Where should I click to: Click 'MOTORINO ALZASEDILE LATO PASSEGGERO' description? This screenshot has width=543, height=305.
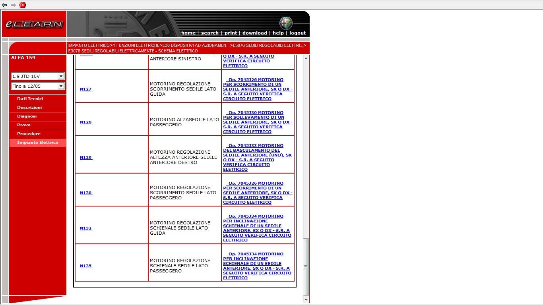click(x=184, y=122)
